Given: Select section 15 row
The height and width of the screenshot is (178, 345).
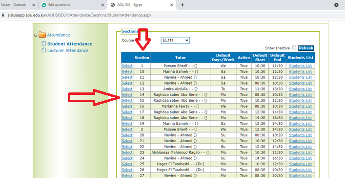Looking at the screenshot, I should coord(127,100).
